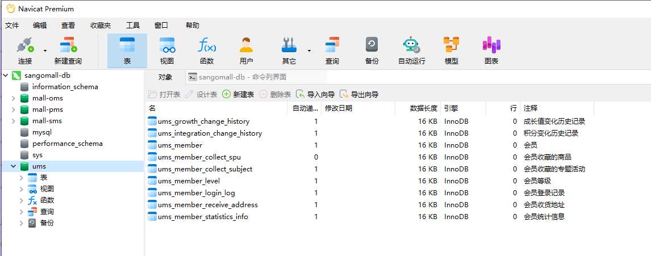Open the 收藏夹 (Favorites) menu
The width and height of the screenshot is (651, 256).
pos(101,26)
